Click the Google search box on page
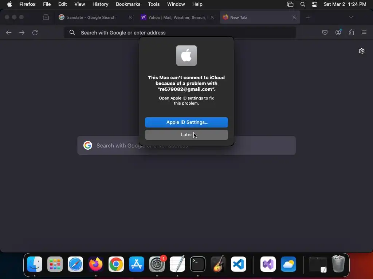373x279 pixels. [186, 145]
